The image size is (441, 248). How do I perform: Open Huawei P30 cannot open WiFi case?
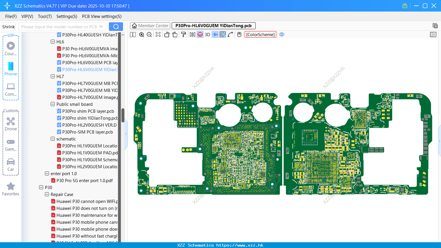tap(84, 201)
